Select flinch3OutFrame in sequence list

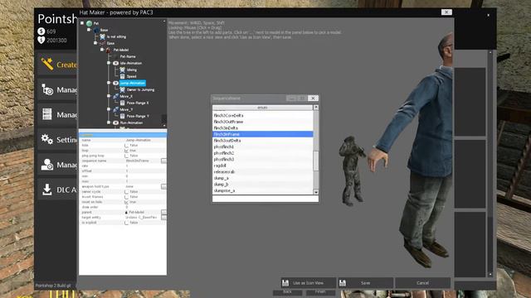262,122
